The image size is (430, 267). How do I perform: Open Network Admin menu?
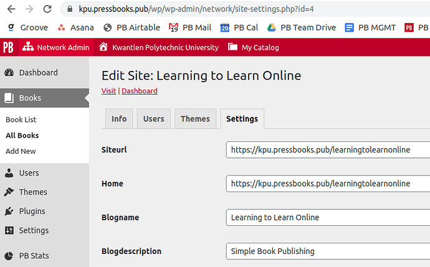pos(56,47)
